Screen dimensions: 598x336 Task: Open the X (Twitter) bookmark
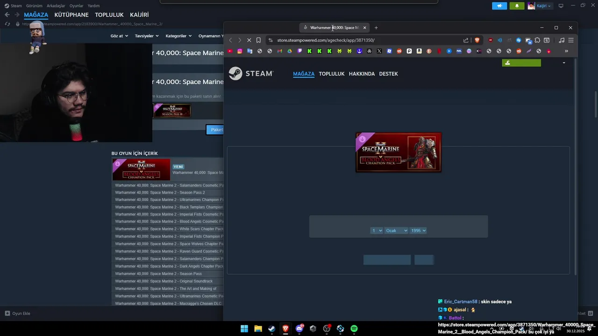(379, 51)
